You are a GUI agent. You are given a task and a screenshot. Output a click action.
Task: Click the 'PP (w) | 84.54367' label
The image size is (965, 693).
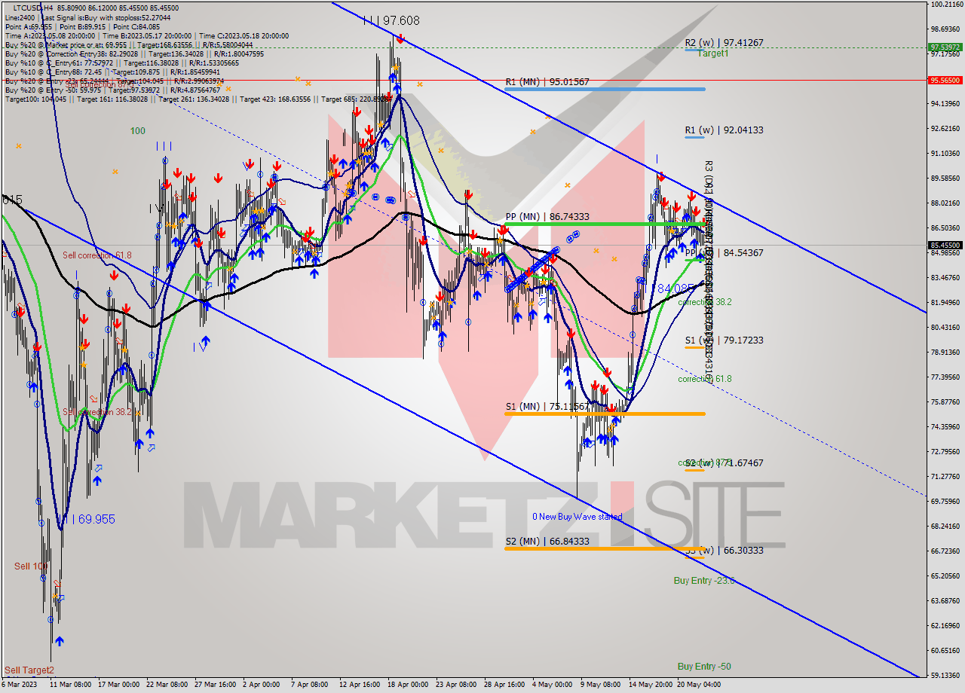[724, 252]
